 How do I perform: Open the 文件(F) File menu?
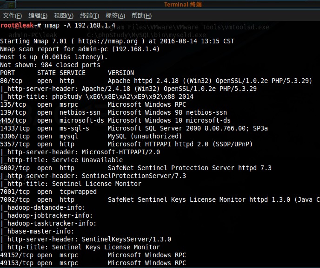tap(12, 15)
